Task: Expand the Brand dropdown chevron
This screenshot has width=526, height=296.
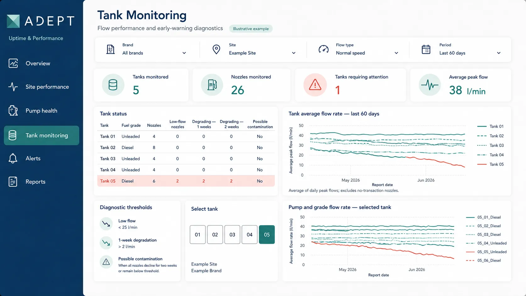Action: (x=184, y=53)
